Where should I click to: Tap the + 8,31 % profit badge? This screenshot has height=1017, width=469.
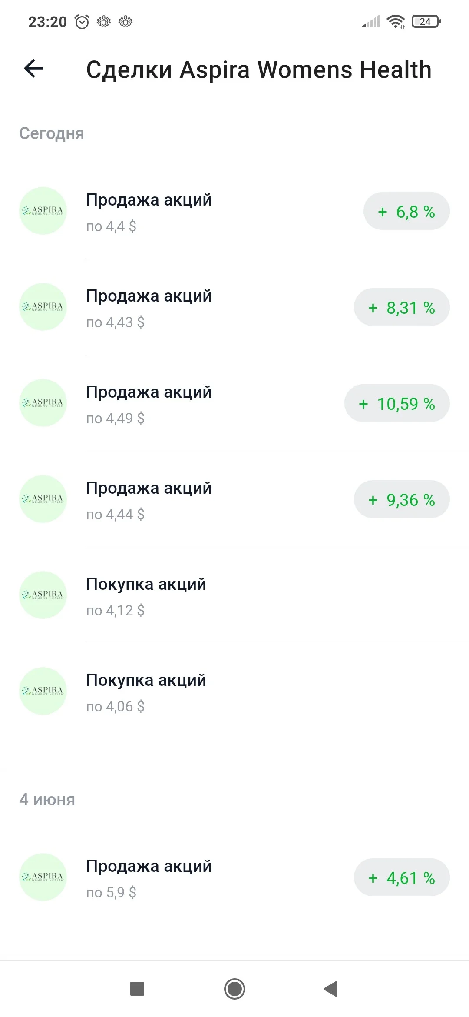click(402, 307)
